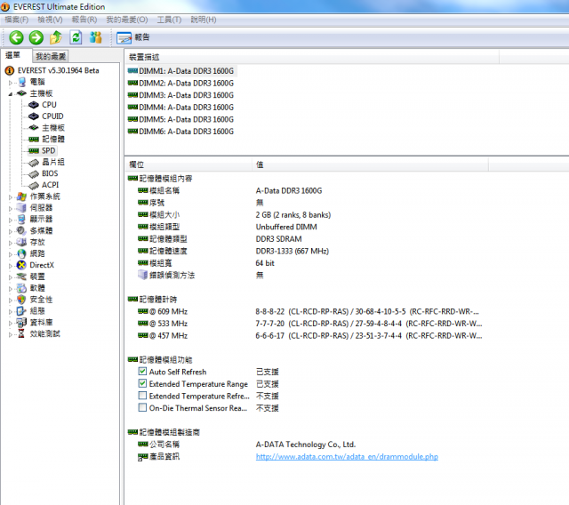The image size is (569, 505).
Task: Expand the 伺服器 server node
Action: point(10,209)
